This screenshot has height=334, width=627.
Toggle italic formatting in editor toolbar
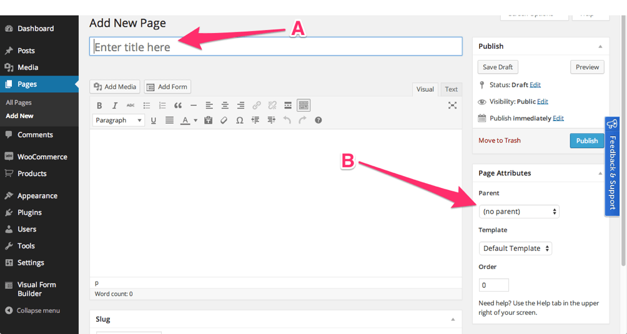coord(115,106)
